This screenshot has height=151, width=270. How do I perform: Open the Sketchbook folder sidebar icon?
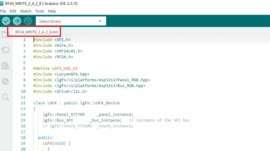(x=5, y=34)
